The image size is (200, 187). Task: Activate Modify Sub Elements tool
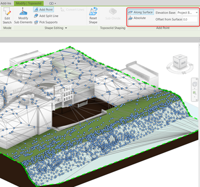click(x=23, y=16)
